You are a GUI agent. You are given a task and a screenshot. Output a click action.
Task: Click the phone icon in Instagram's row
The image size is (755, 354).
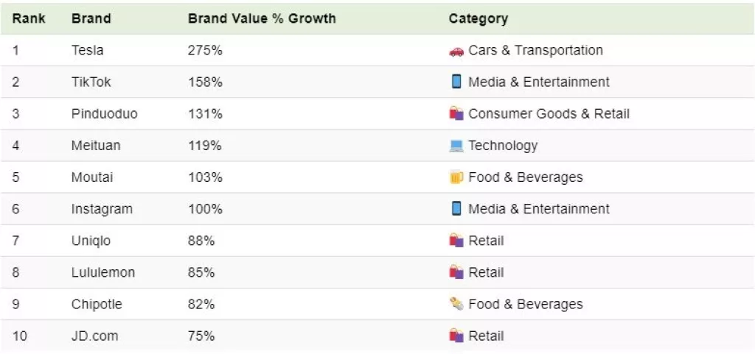coord(456,209)
